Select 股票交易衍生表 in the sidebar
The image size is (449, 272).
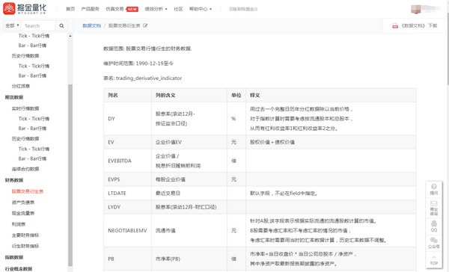(x=28, y=191)
